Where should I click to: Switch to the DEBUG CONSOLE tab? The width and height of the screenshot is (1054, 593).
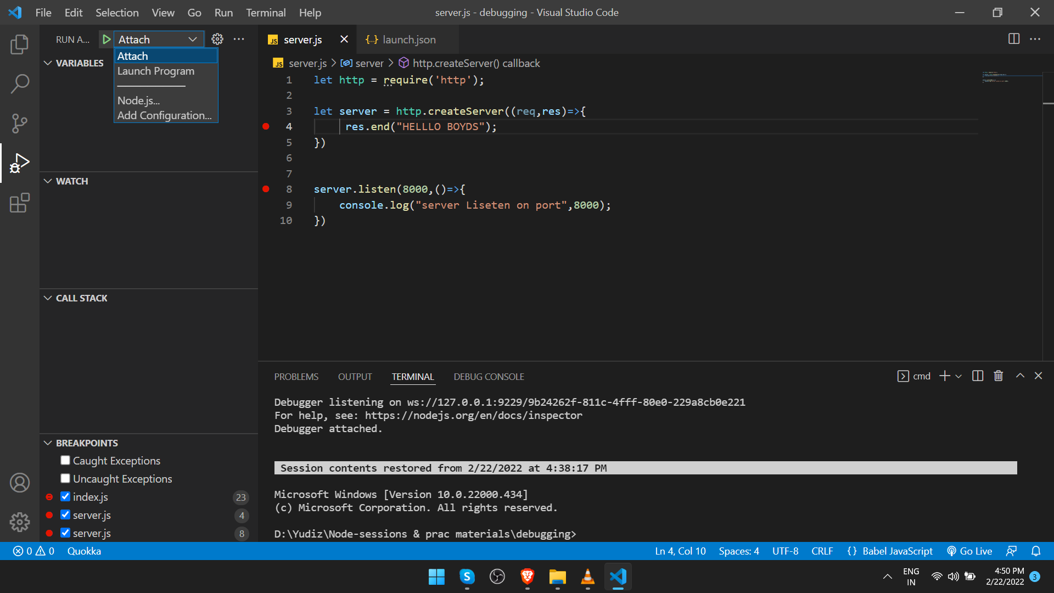tap(489, 377)
